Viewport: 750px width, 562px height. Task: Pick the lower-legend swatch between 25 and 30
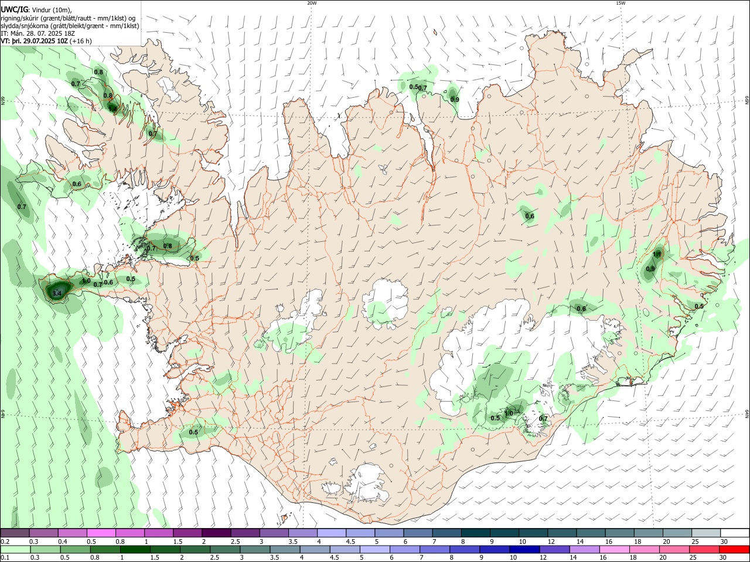(704, 549)
